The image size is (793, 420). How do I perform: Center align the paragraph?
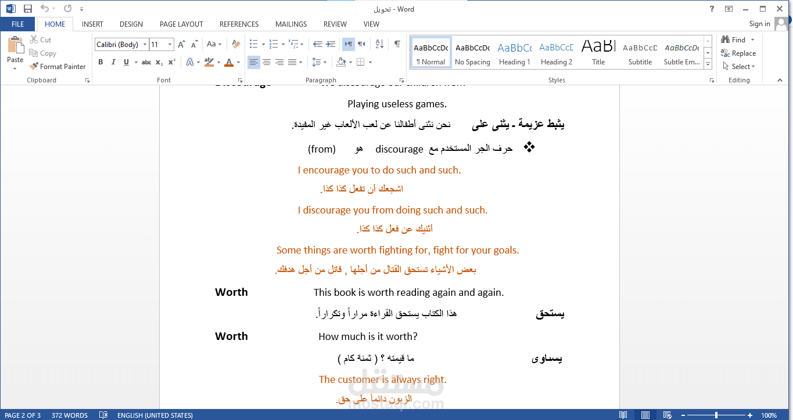(x=267, y=62)
